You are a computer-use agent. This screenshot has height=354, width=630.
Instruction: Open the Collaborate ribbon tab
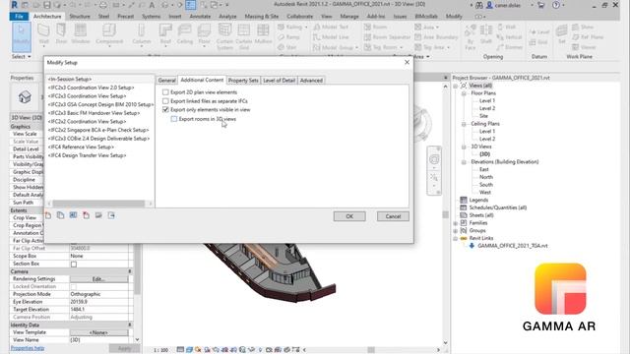pos(299,16)
